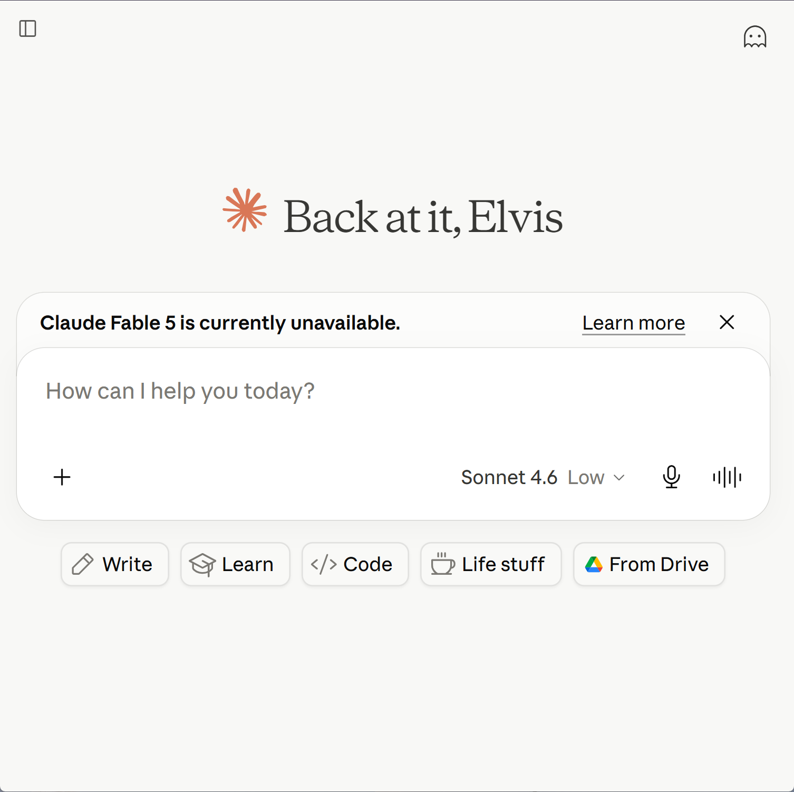Image resolution: width=794 pixels, height=792 pixels.
Task: Expand the chevron beside Low
Action: tap(619, 478)
